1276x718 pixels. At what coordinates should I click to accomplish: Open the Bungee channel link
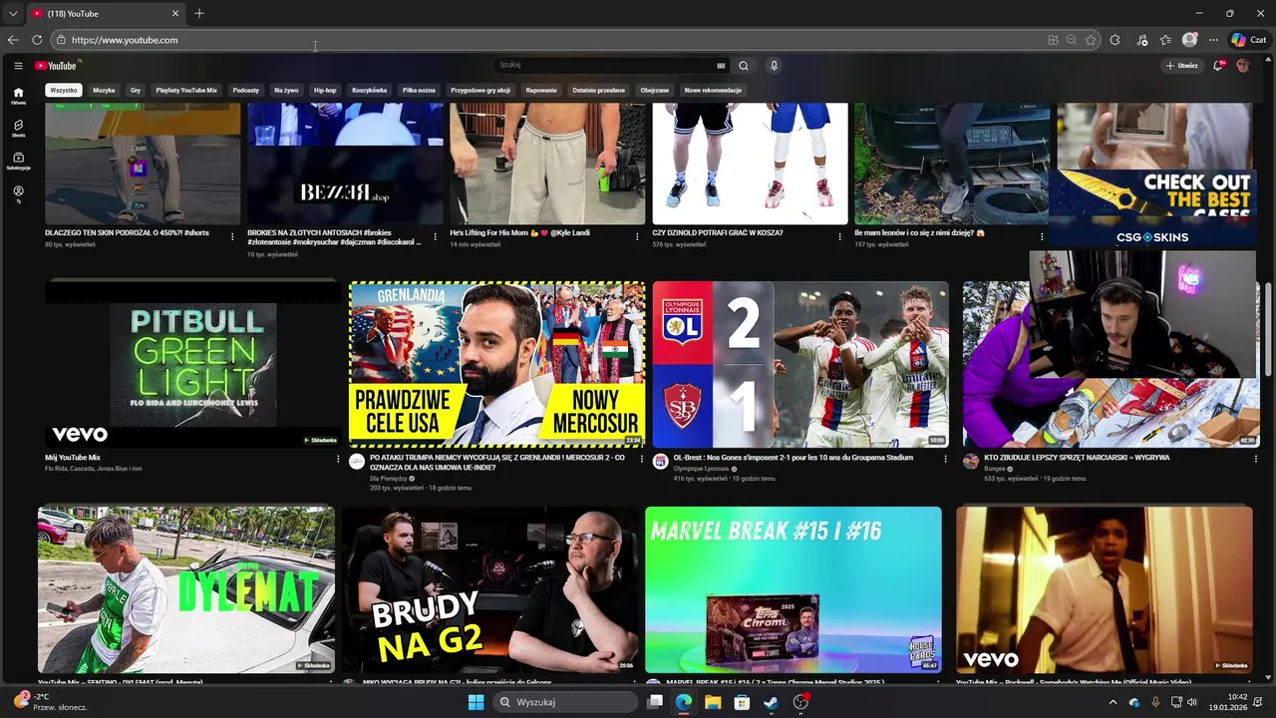point(996,469)
